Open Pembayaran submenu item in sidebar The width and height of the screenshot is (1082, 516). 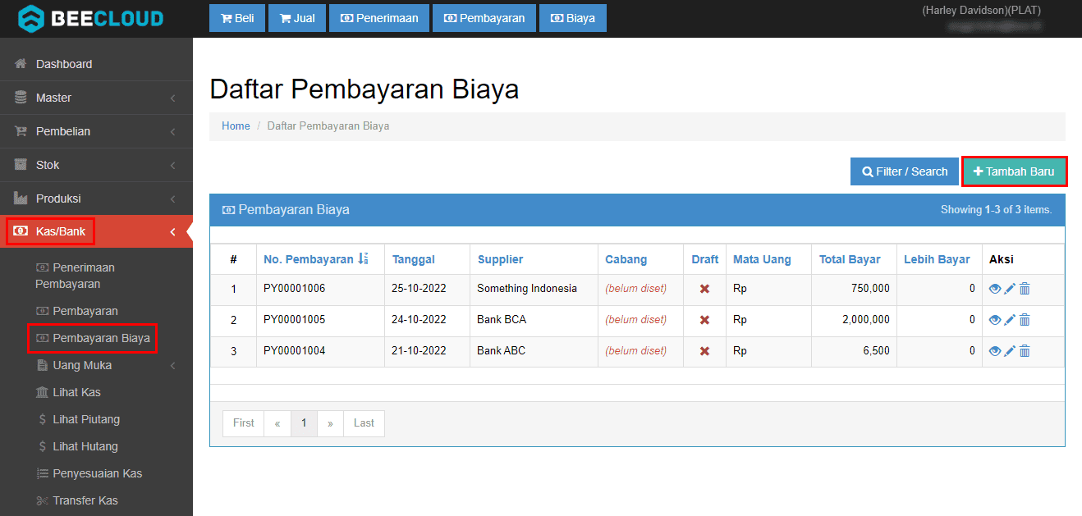point(77,311)
